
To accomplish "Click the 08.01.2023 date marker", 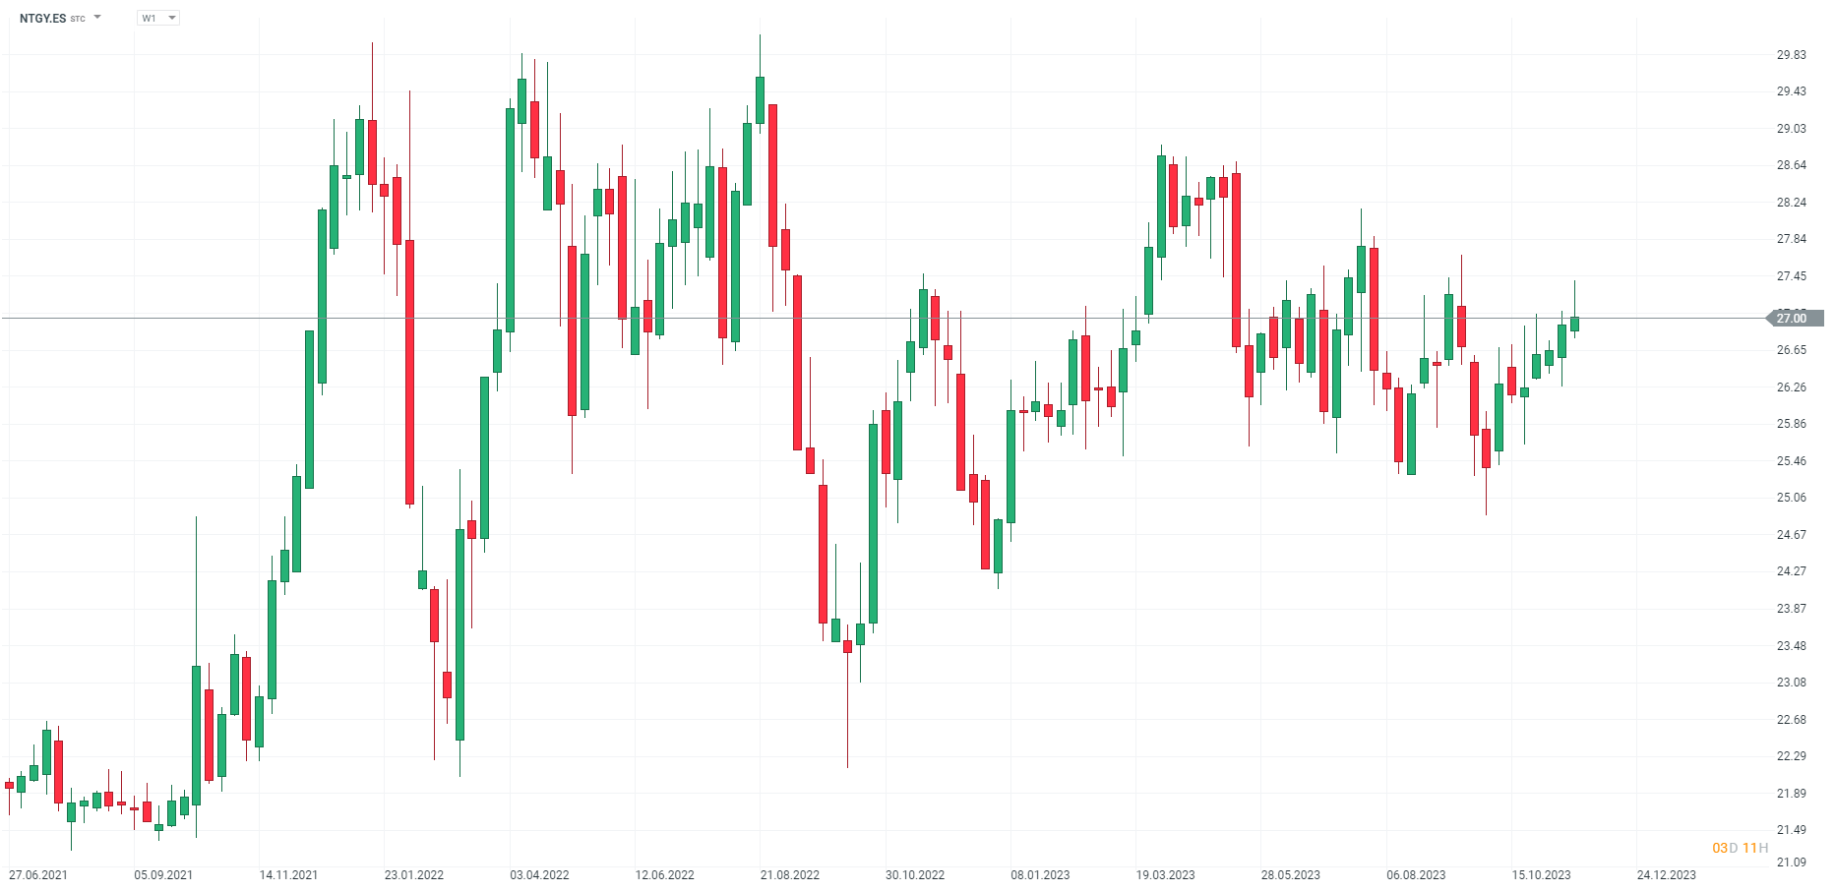I will (1040, 875).
